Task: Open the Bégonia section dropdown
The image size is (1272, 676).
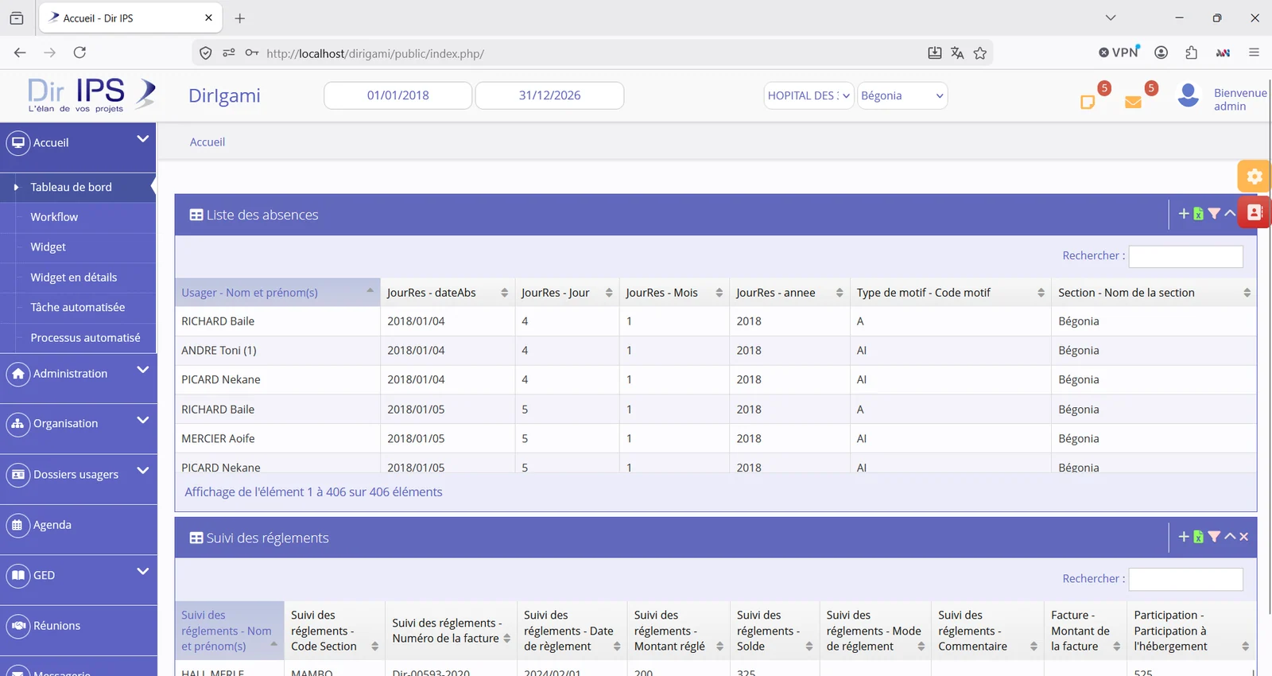Action: [902, 95]
